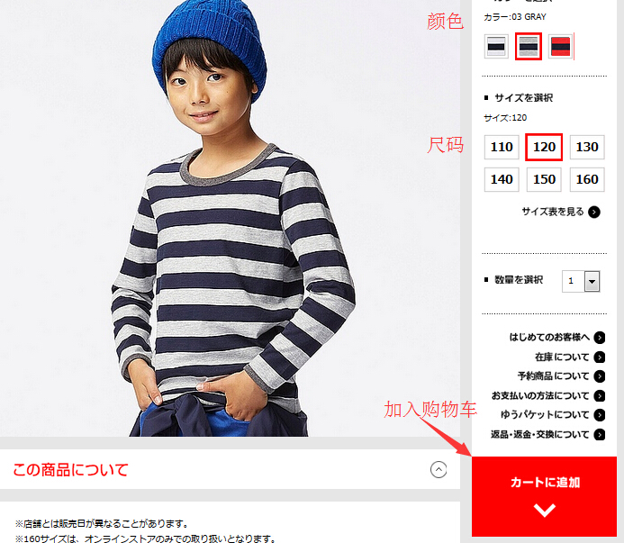This screenshot has width=624, height=543.
Task: Select size 140
Action: click(x=502, y=179)
